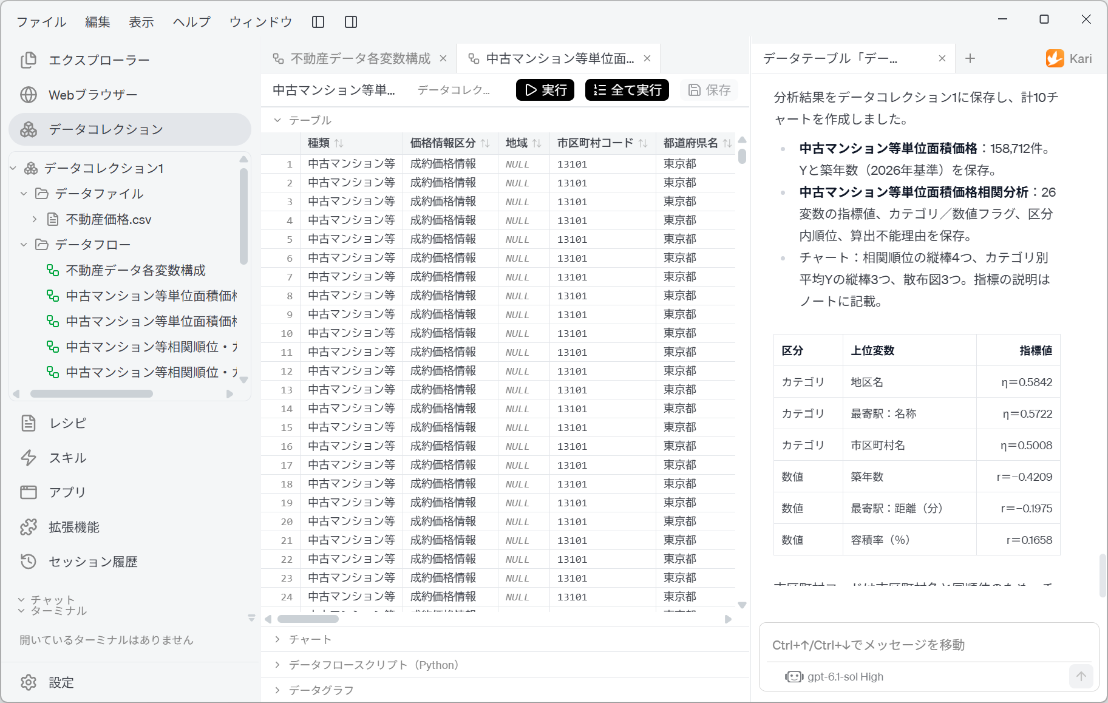Open the アプリ window icon
Viewport: 1108px width, 703px height.
tap(29, 492)
